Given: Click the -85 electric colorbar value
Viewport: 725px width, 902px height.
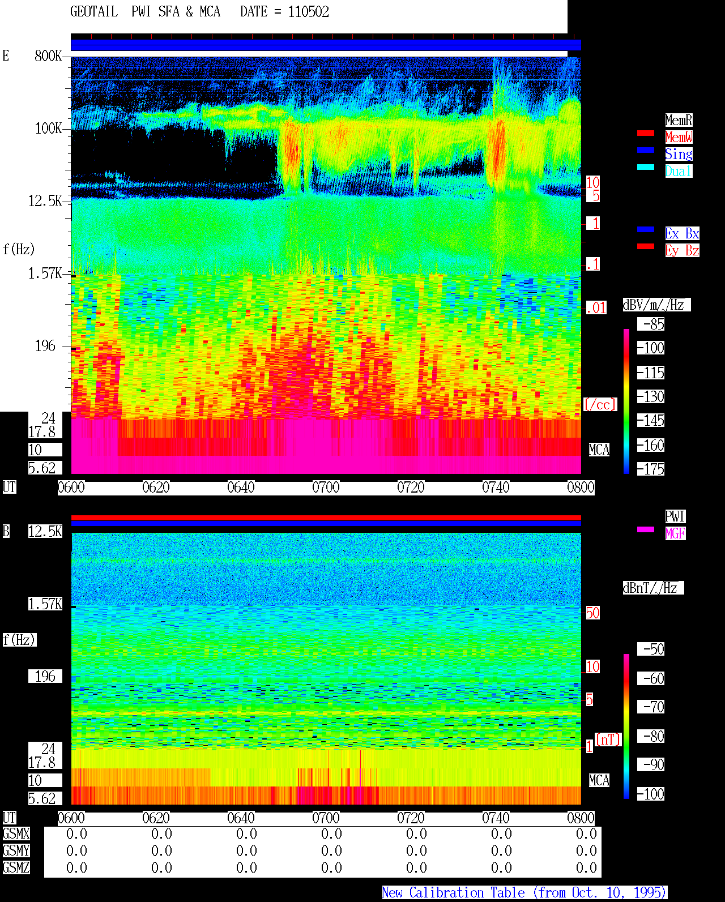Looking at the screenshot, I should pos(651,324).
